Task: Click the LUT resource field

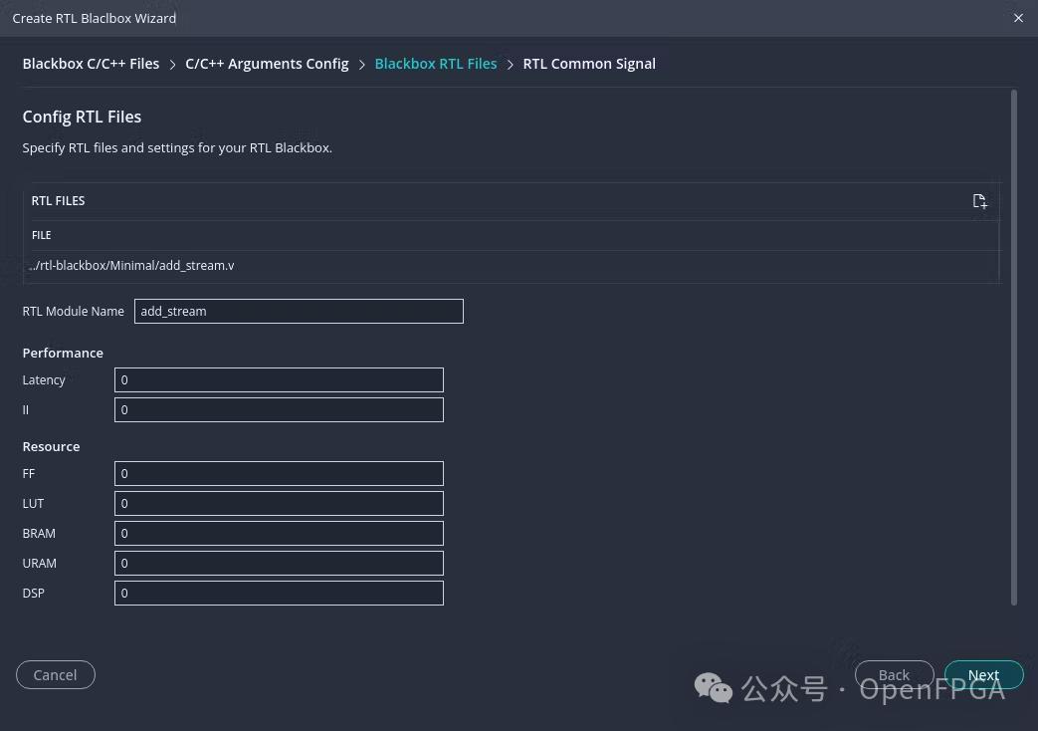Action: [279, 503]
